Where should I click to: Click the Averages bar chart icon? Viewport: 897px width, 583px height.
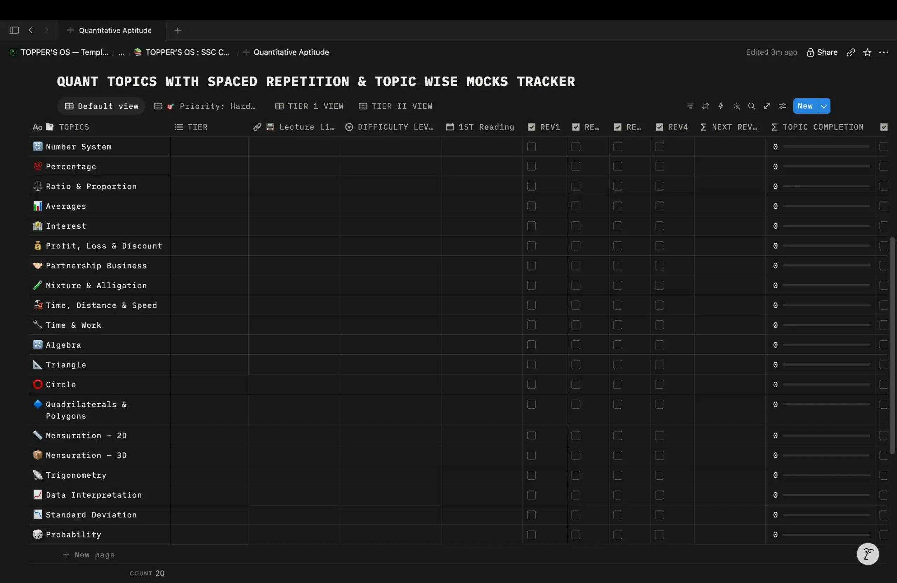coord(38,206)
